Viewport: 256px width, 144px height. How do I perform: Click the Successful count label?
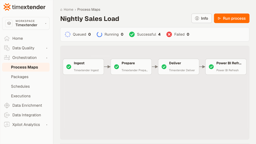click(149, 34)
